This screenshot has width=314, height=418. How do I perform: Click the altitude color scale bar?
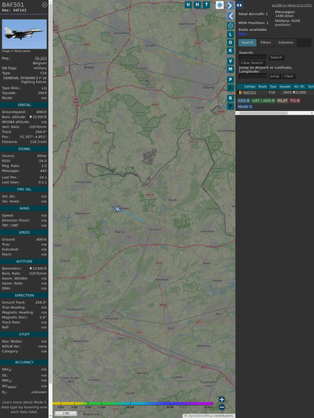click(x=133, y=404)
